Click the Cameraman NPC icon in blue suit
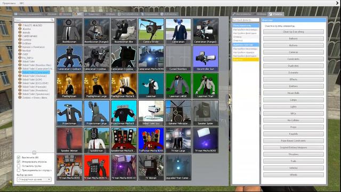Viewport: 341px width, 192px height. [x=178, y=31]
